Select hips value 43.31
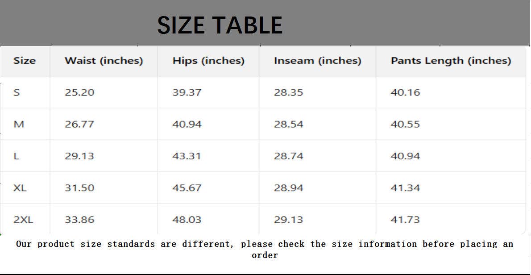Viewport: 531px width, 275px height. 187,156
